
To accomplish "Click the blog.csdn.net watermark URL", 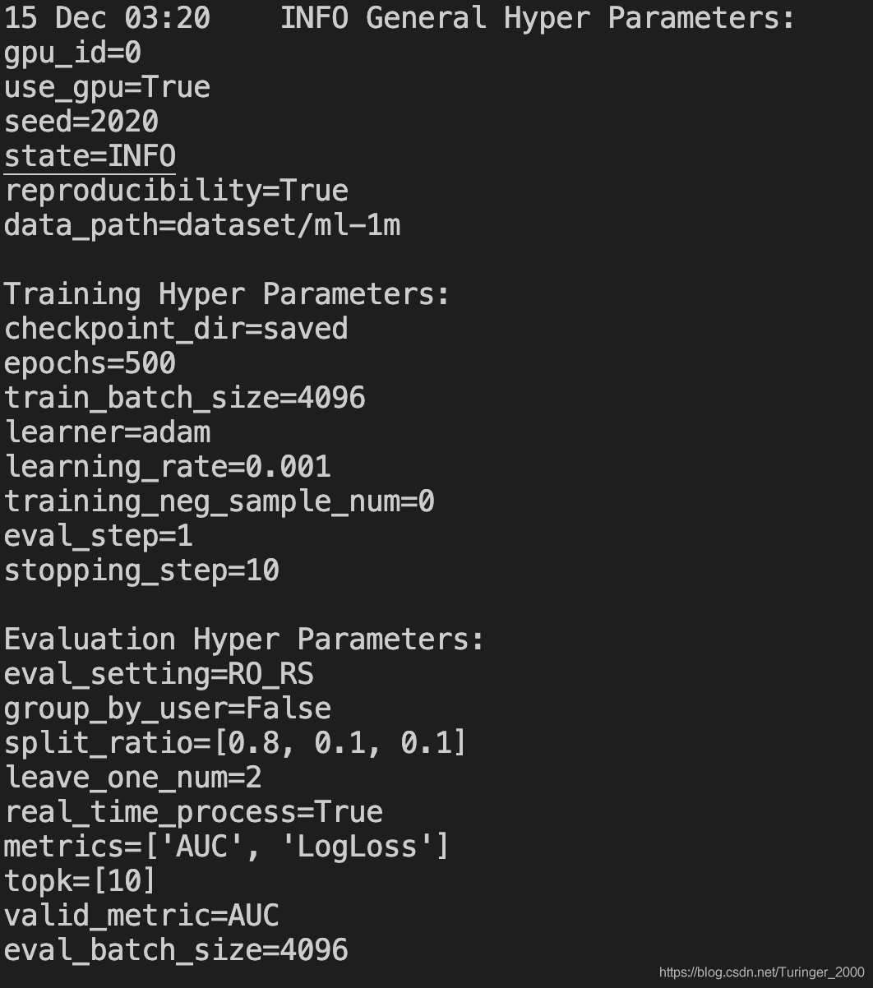I will pyautogui.click(x=762, y=972).
